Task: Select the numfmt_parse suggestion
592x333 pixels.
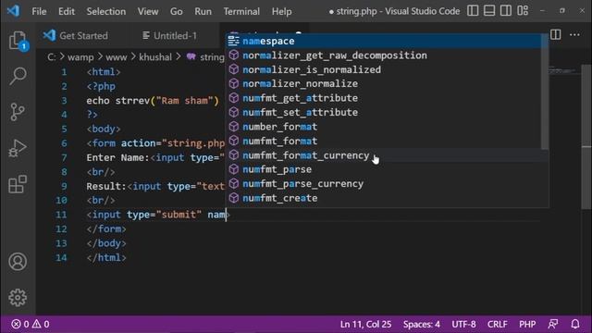Action: 383,169
